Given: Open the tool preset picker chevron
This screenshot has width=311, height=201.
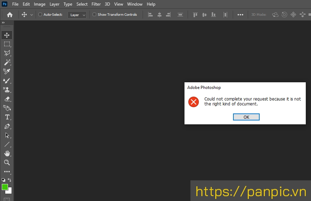Looking at the screenshot, I should point(31,15).
